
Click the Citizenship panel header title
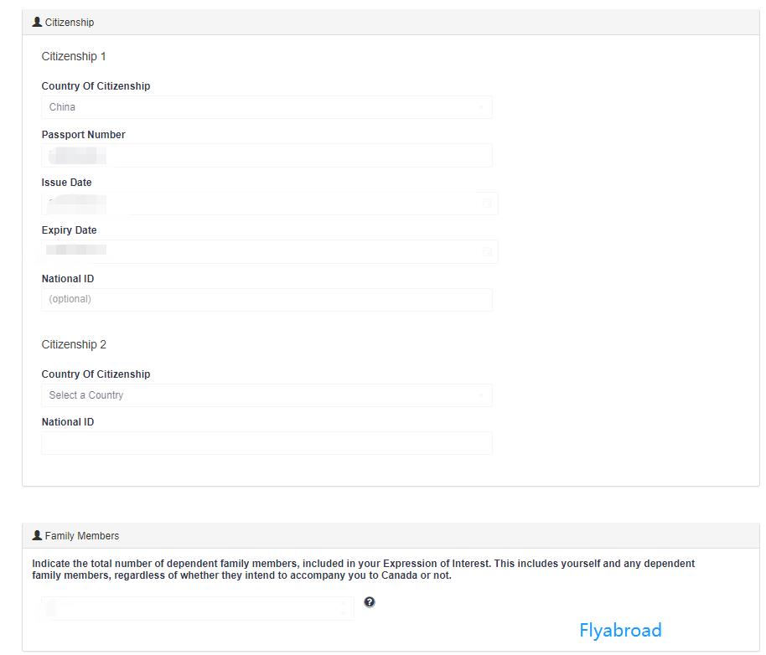[70, 23]
